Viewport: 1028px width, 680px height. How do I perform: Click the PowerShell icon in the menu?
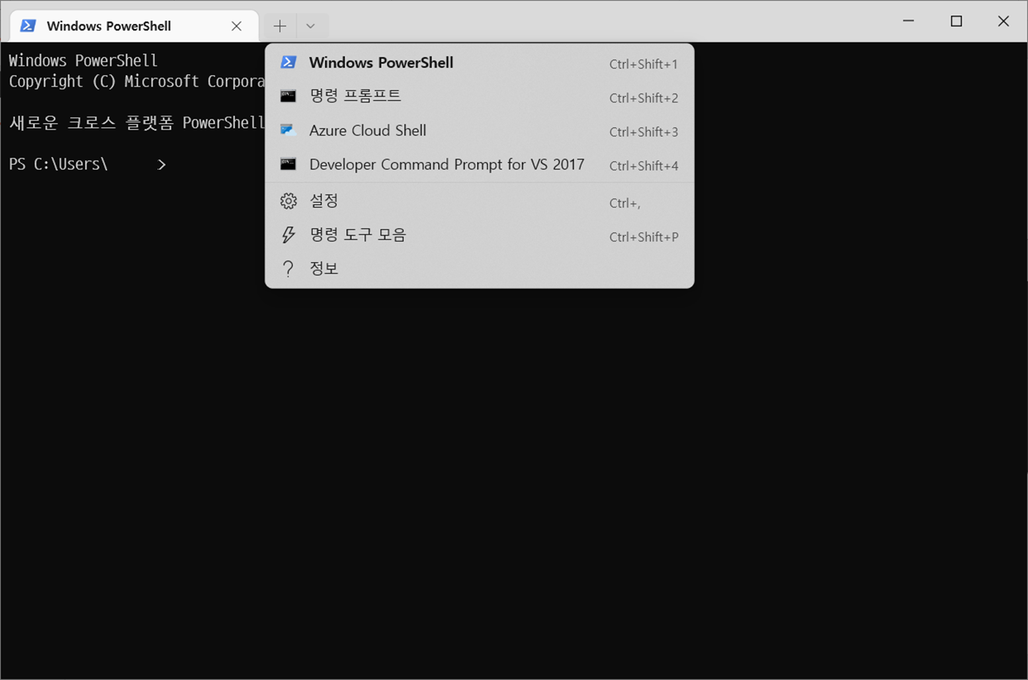(x=288, y=62)
